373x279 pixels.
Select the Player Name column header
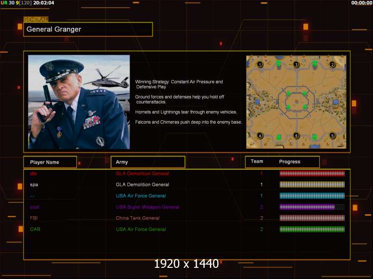point(50,162)
